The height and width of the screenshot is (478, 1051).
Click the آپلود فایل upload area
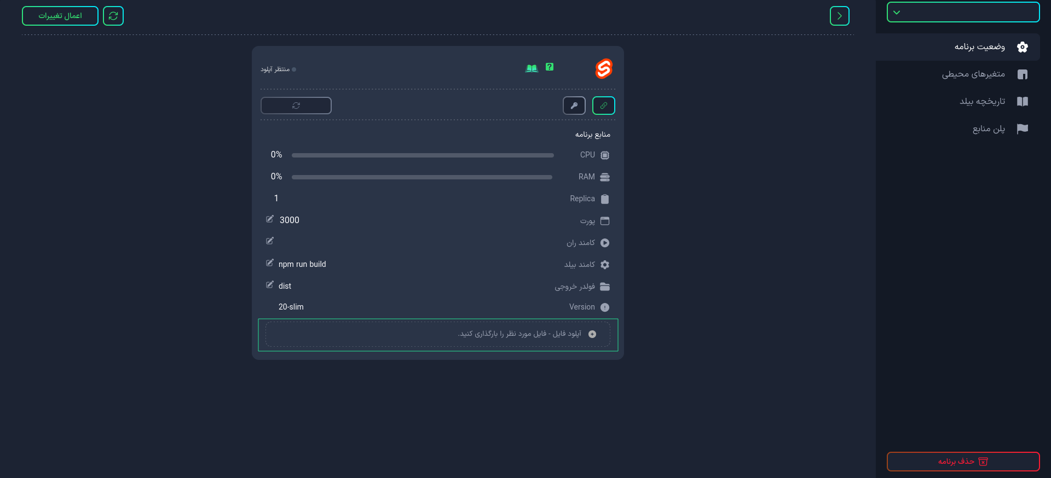pos(438,334)
